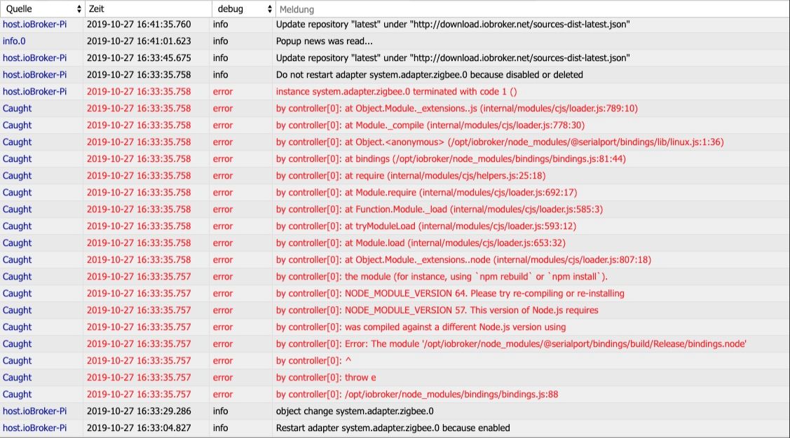Select timestamp 2019-10-27 16:33:04.827
This screenshot has height=438, width=790.
tap(139, 428)
